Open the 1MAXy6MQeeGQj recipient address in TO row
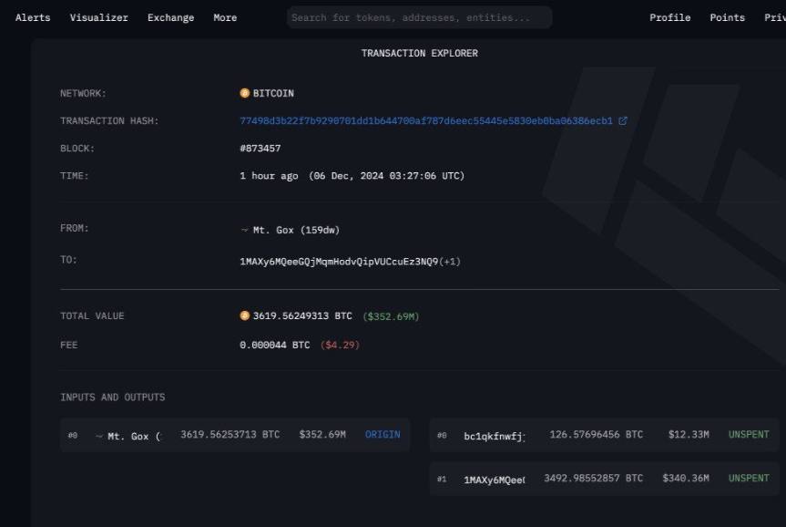This screenshot has height=527, width=786. pos(339,262)
